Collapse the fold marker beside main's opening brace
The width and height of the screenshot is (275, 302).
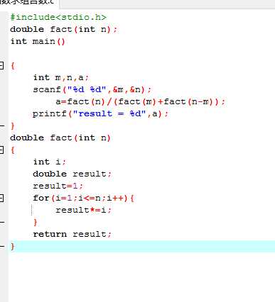1,65
